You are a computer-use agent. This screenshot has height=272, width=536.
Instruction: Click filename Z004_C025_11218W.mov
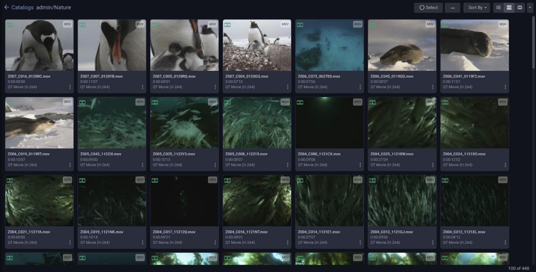point(392,154)
